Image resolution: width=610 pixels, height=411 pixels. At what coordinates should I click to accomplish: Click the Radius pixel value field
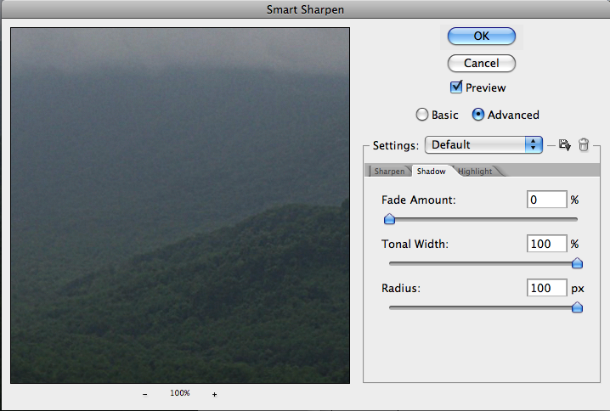pyautogui.click(x=546, y=289)
